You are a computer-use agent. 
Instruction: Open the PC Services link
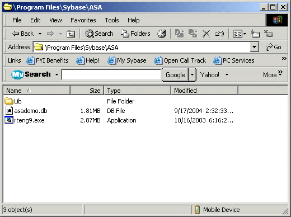tap(234, 60)
